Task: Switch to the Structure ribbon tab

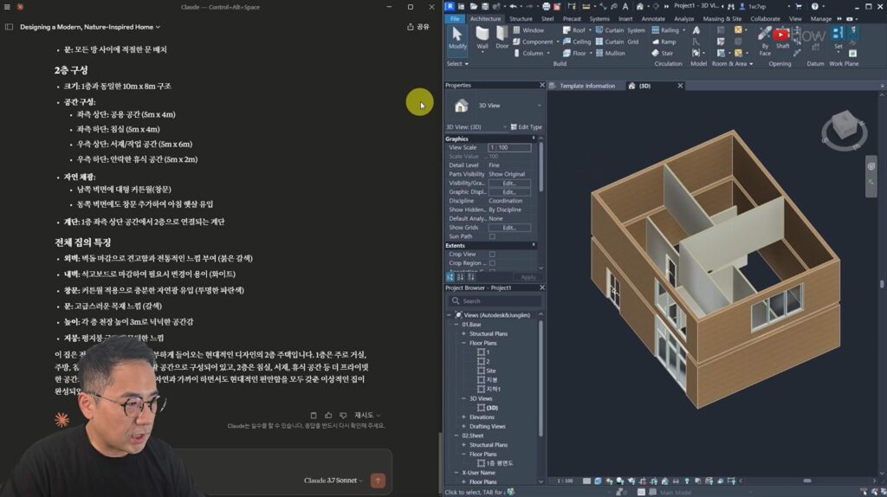Action: pyautogui.click(x=521, y=18)
